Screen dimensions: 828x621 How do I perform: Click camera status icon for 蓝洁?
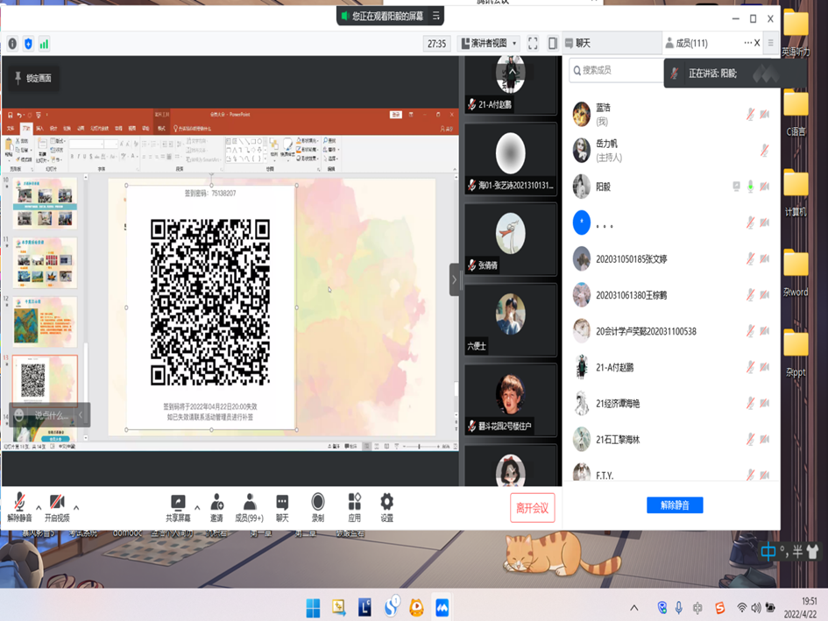coord(765,114)
